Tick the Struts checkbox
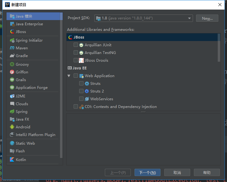 [81, 83]
